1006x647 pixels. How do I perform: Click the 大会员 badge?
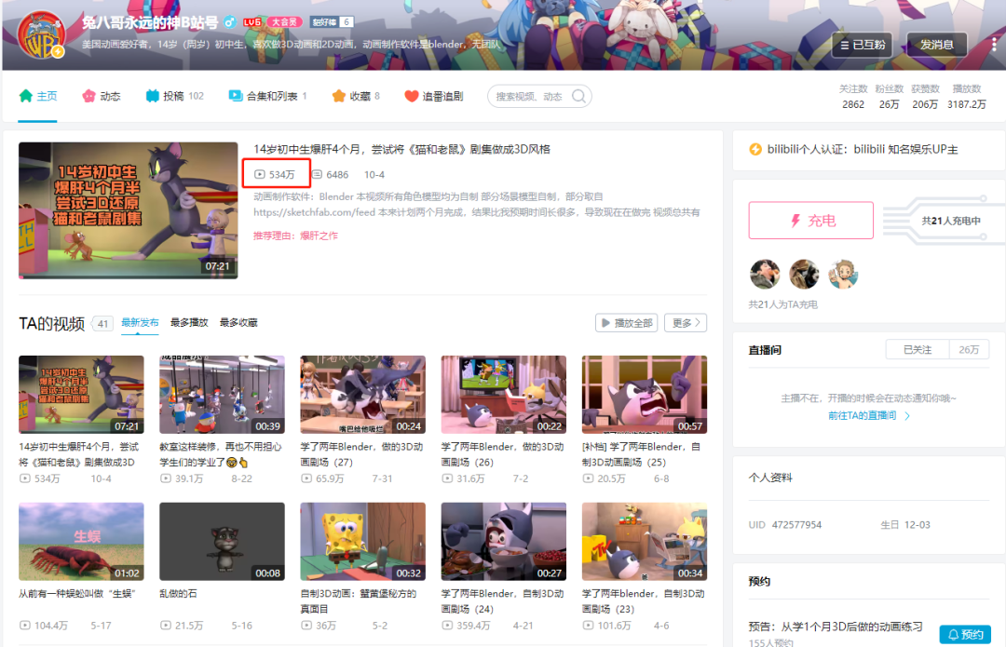[x=285, y=22]
